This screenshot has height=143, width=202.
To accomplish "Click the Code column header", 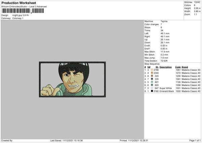I will point(178,67).
